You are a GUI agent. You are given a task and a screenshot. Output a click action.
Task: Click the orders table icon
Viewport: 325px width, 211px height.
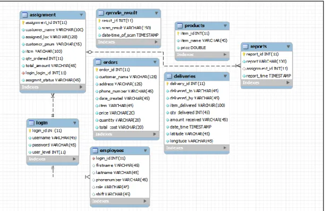pos(98,62)
